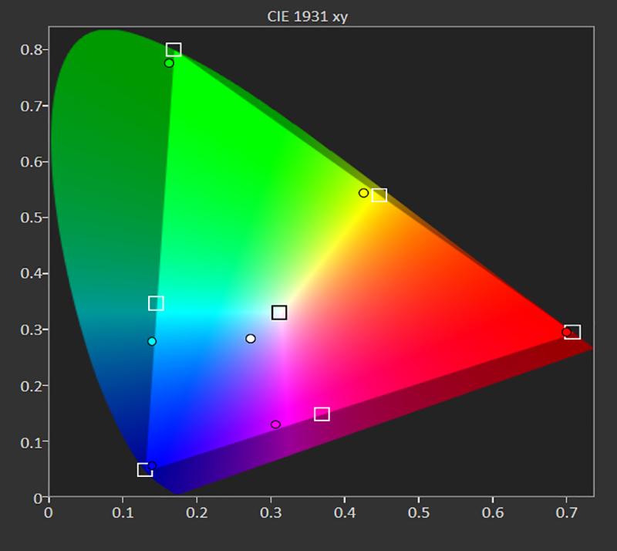The height and width of the screenshot is (551, 617).
Task: Click the CIE 1931 xy chart title
Action: tap(307, 16)
